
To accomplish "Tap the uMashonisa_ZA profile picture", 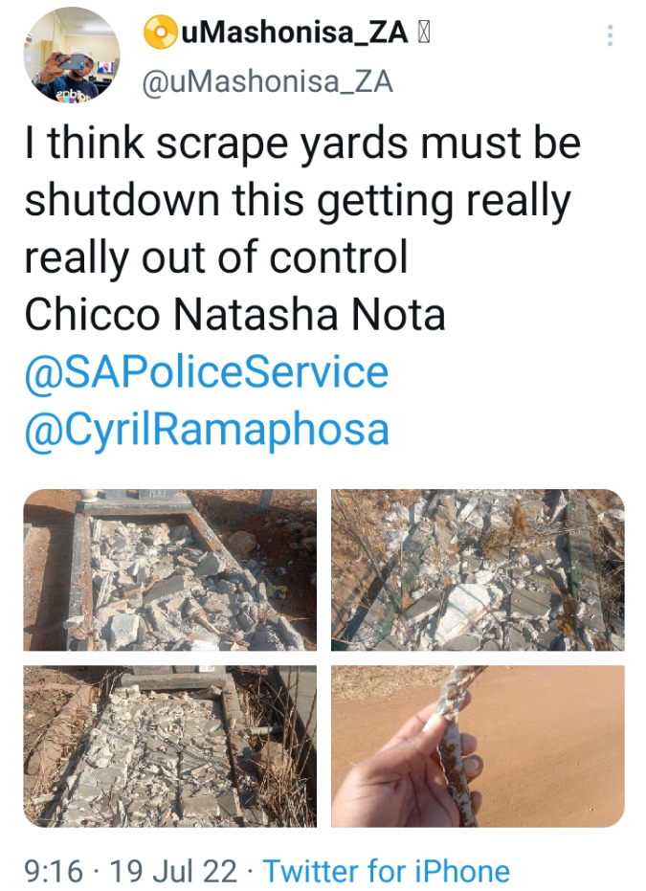I will click(72, 55).
